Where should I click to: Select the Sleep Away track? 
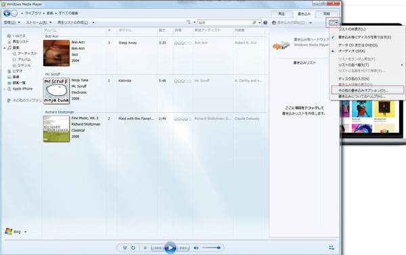coord(128,43)
